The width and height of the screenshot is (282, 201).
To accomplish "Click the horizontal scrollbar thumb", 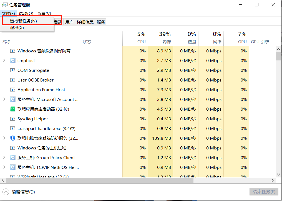I will 99,180.
